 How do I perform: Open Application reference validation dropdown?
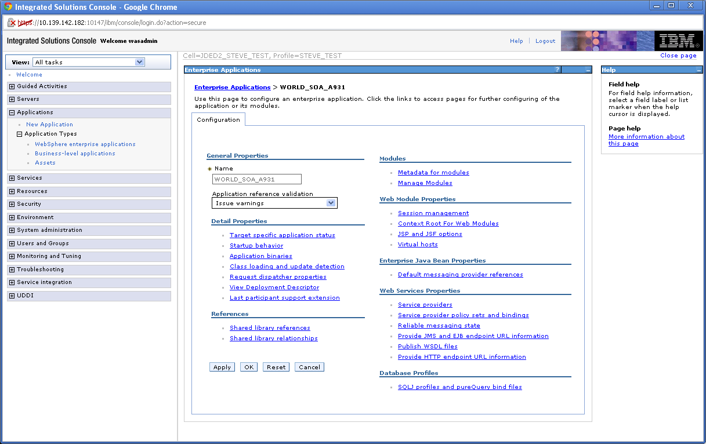(274, 203)
